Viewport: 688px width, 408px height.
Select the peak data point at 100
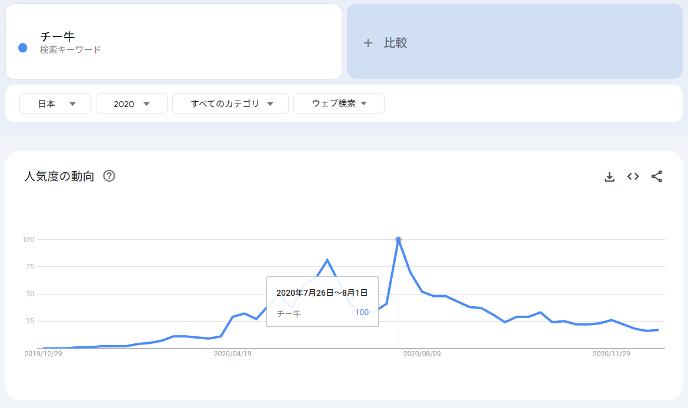[398, 239]
